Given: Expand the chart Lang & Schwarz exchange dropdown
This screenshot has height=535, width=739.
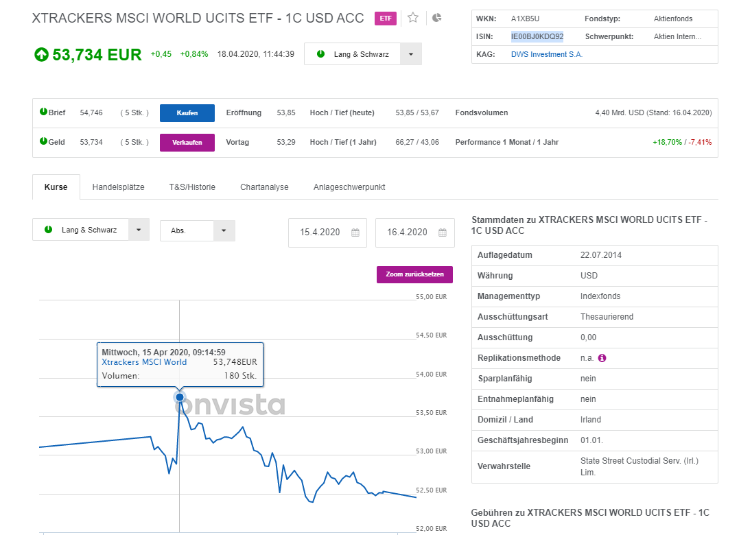Looking at the screenshot, I should pos(138,230).
